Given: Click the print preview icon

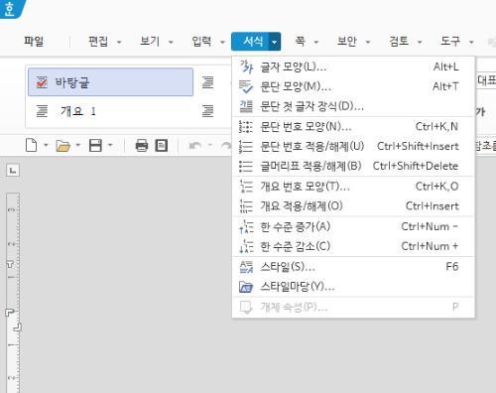Looking at the screenshot, I should click(x=162, y=146).
